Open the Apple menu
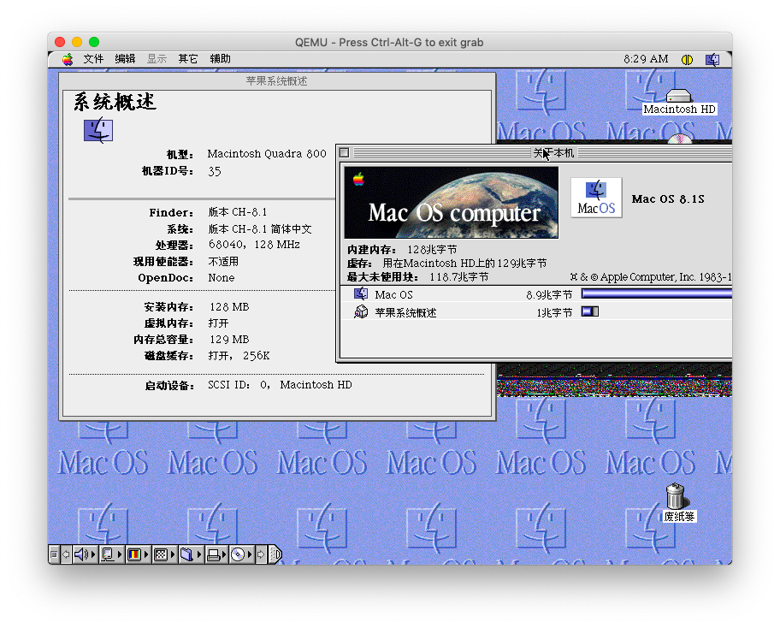 [67, 58]
